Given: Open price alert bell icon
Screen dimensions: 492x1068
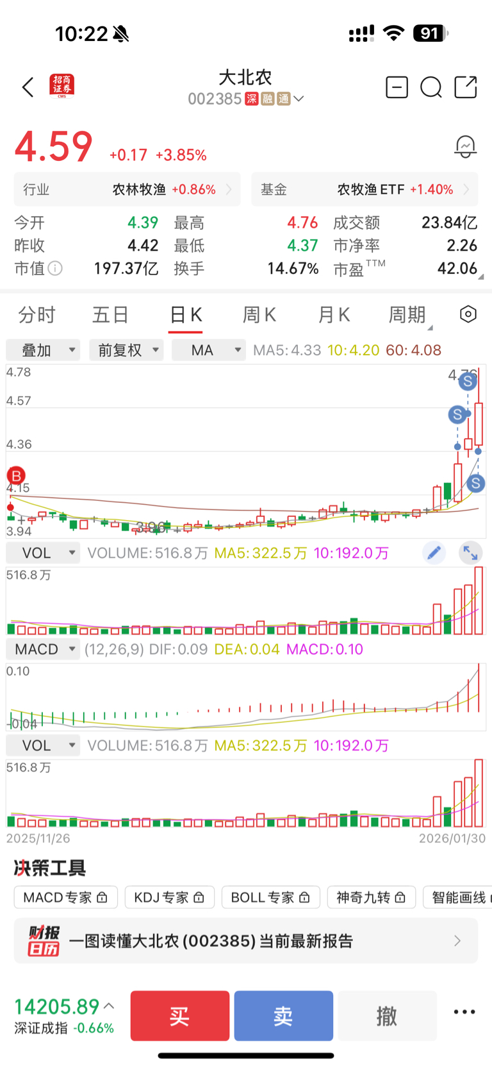Looking at the screenshot, I should pyautogui.click(x=465, y=147).
